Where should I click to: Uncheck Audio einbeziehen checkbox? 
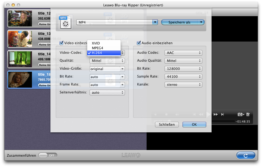pos(139,43)
